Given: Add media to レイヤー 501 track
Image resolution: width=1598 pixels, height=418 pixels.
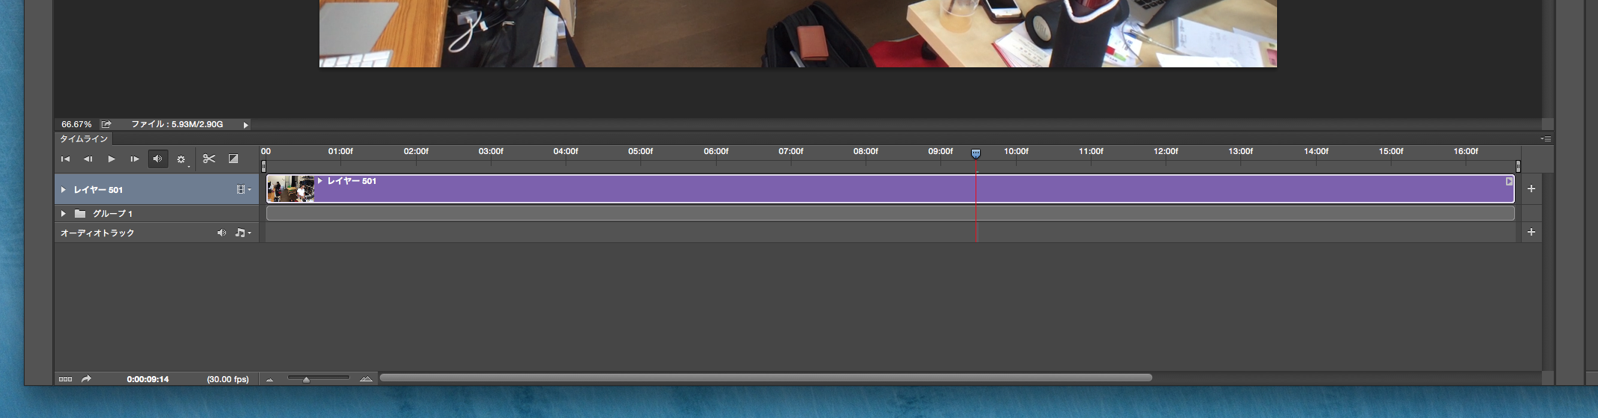Looking at the screenshot, I should (1531, 189).
